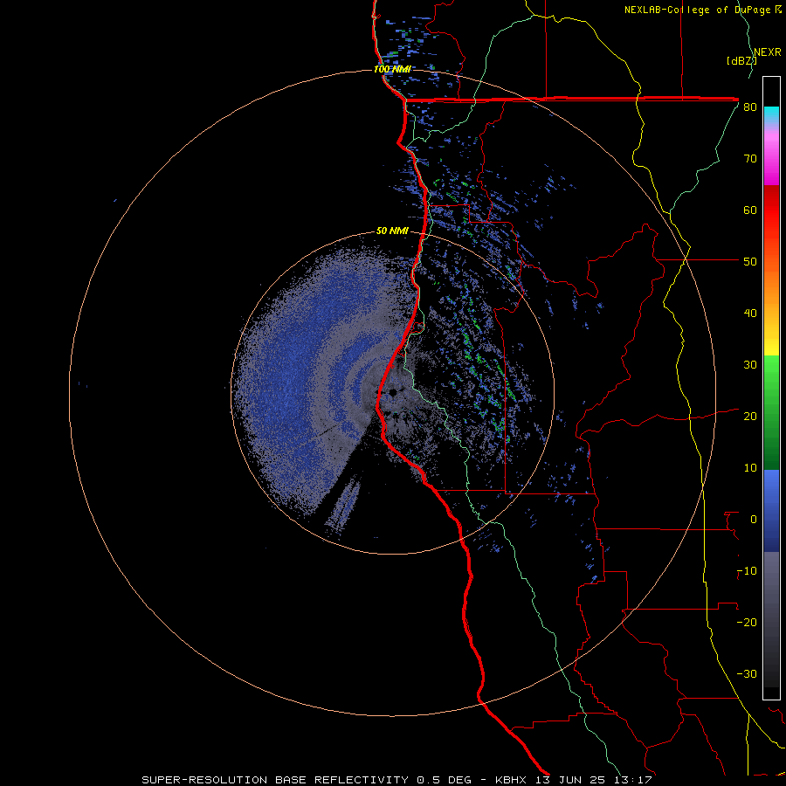786x786 pixels.
Task: Select the 30 value on the dBZ scale
Action: pos(750,365)
